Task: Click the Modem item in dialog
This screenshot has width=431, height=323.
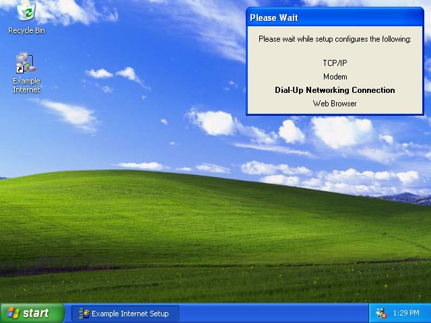Action: pyautogui.click(x=335, y=76)
